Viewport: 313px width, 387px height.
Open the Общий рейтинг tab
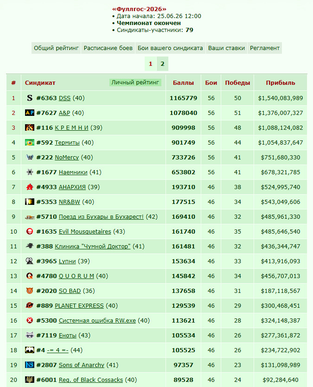coord(56,48)
